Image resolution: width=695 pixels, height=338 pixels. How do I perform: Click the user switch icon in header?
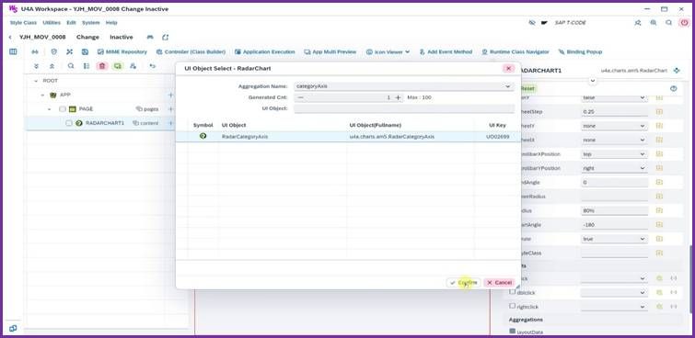pos(638,23)
